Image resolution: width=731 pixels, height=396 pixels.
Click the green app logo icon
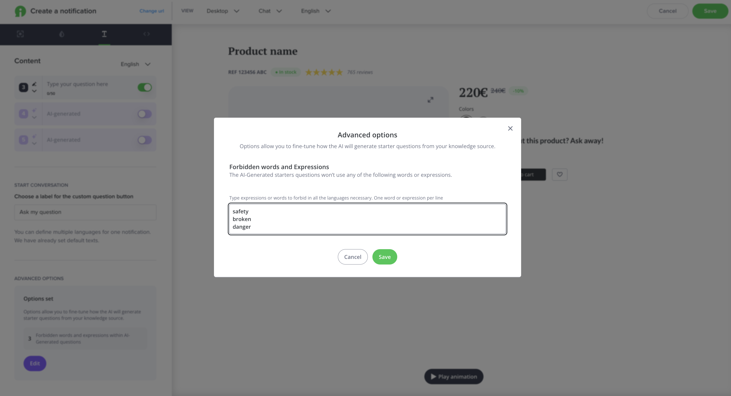[x=20, y=11]
